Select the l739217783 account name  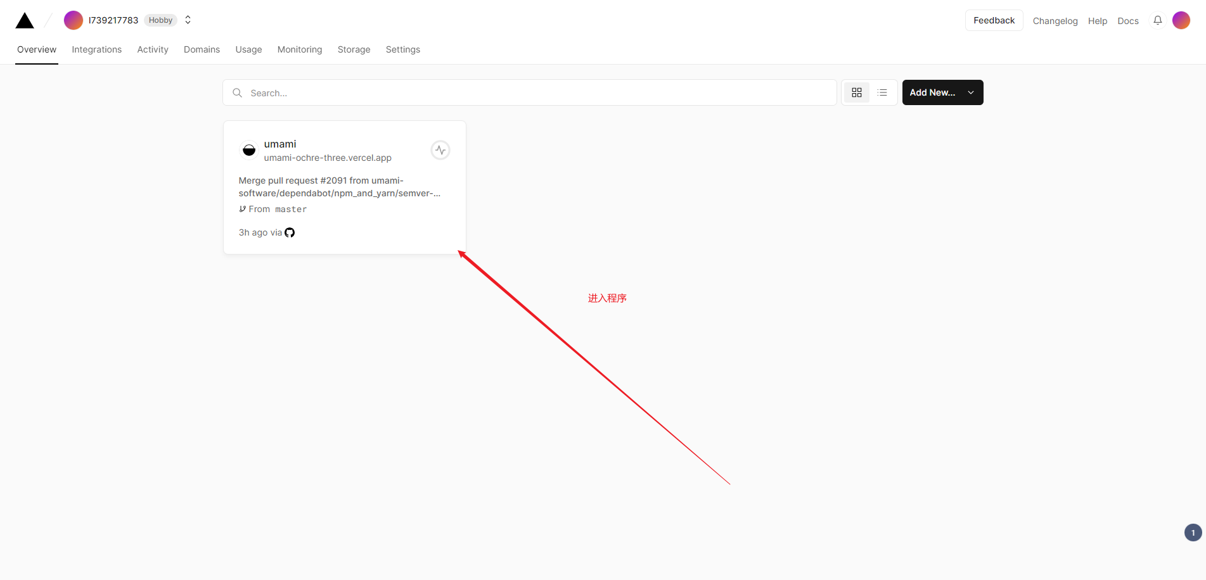pyautogui.click(x=113, y=20)
